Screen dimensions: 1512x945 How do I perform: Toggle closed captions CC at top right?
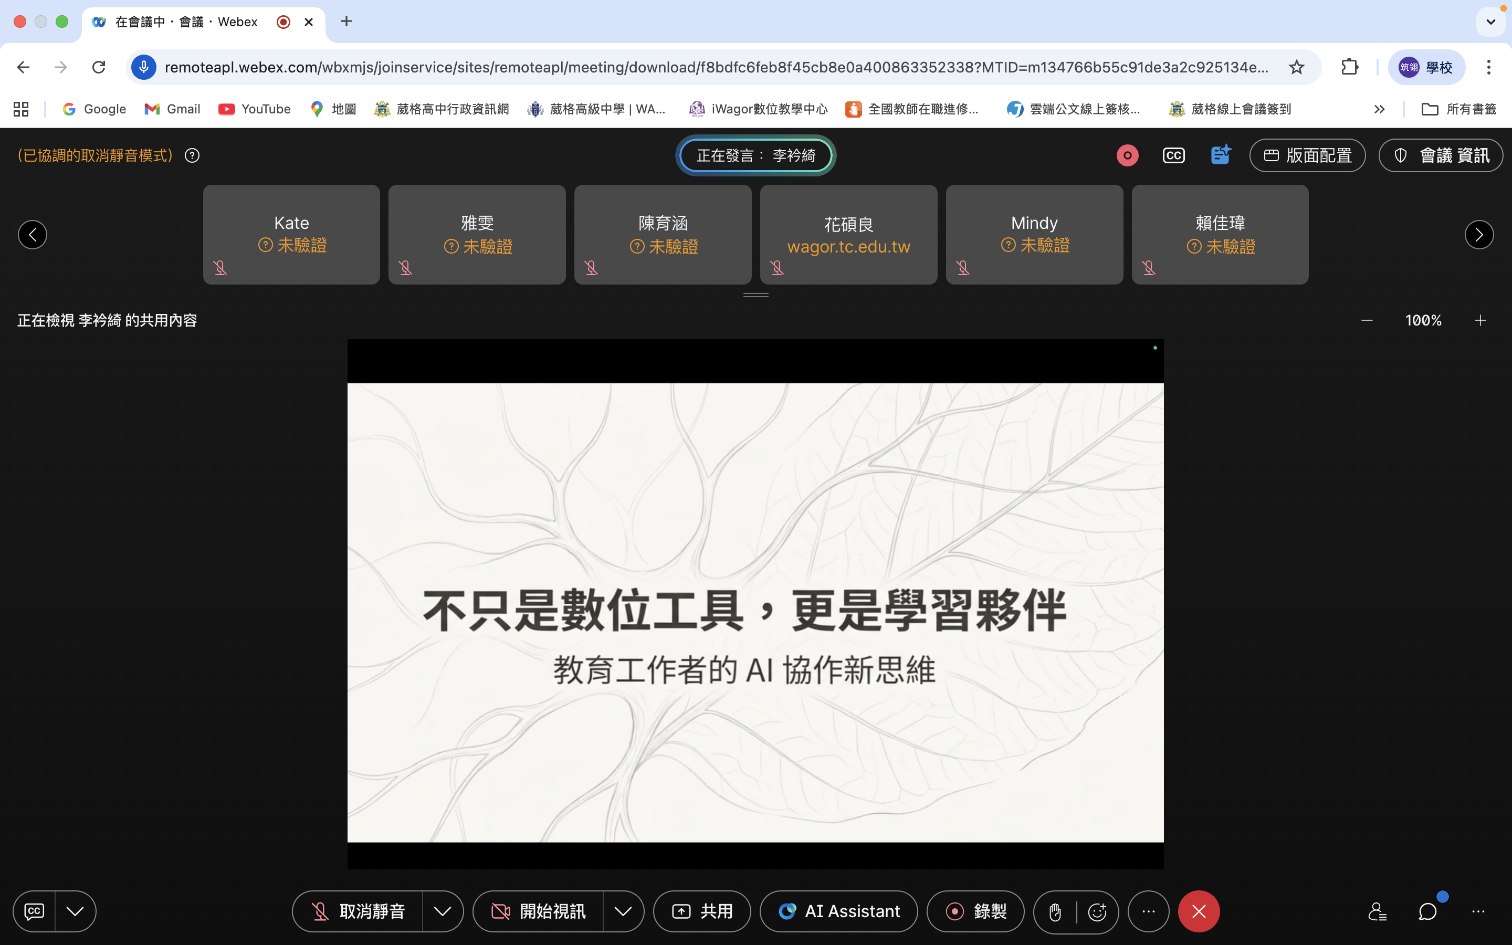point(1173,155)
